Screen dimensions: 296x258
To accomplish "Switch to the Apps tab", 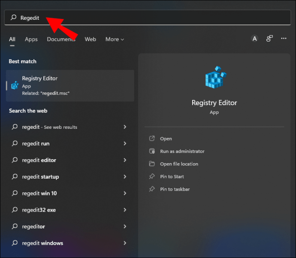I will coord(31,39).
